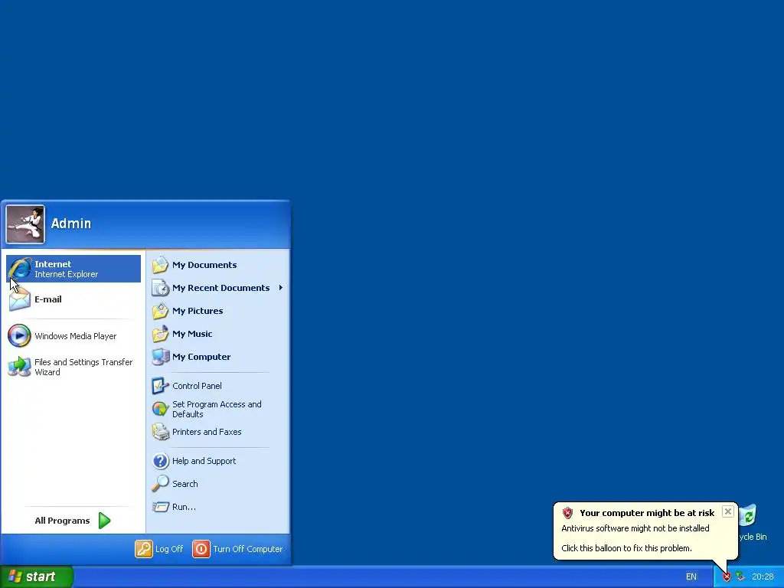Viewport: 784px width, 588px height.
Task: Start Files and Settings Transfer Wizard icon
Action: [x=19, y=367]
